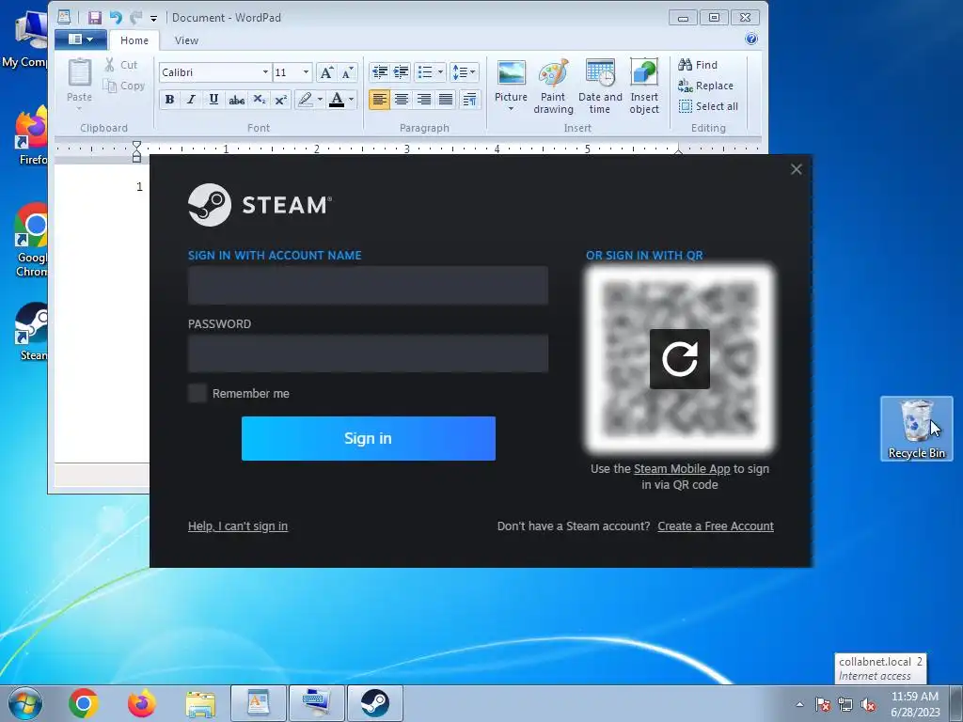The height and width of the screenshot is (722, 963).
Task: Apply Underline formatting in WordPad
Action: (213, 100)
